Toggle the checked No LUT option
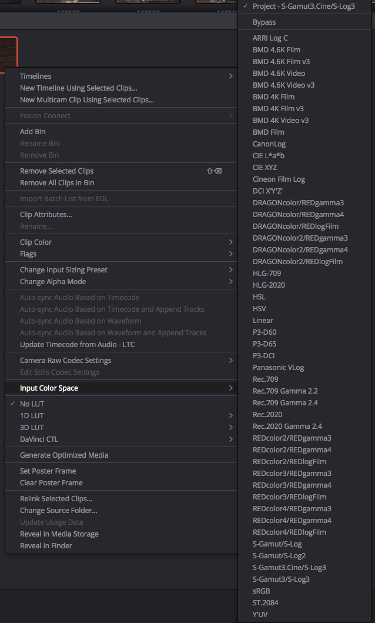Viewport: 375px width, 623px height. pyautogui.click(x=32, y=404)
